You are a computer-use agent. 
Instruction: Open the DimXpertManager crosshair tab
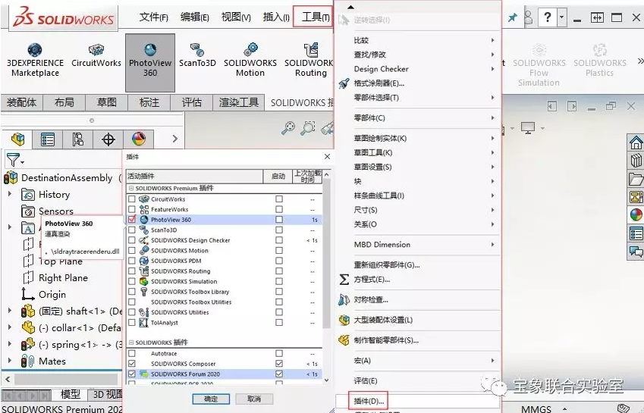point(108,139)
